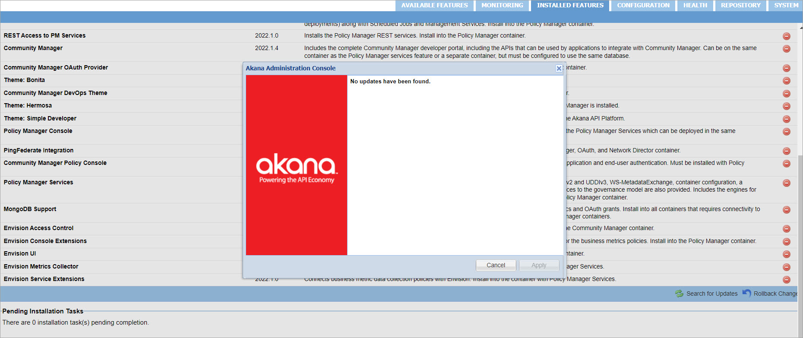Open the Available Features tab

(434, 6)
